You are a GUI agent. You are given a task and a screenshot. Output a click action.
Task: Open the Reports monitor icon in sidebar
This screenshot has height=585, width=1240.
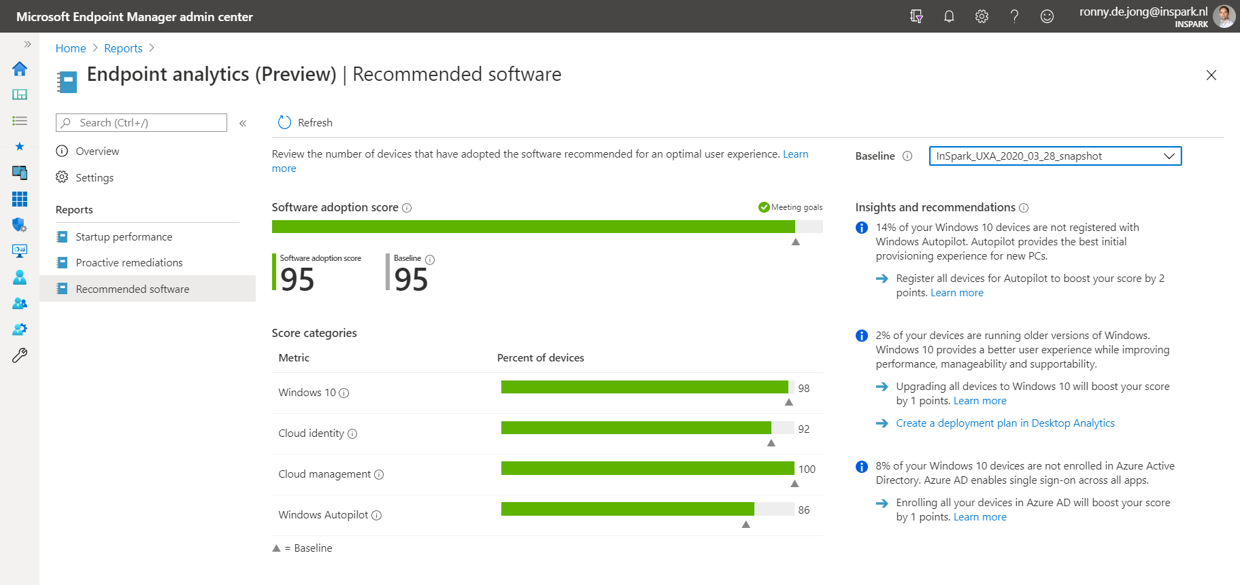(x=20, y=251)
